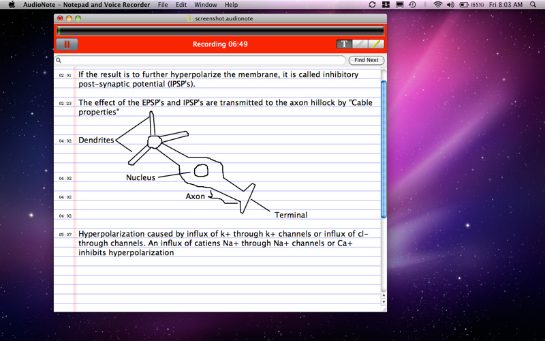Screen dimensions: 545x341
Task: Click the clock showing Fri 8:03 AM
Action: (x=505, y=5)
